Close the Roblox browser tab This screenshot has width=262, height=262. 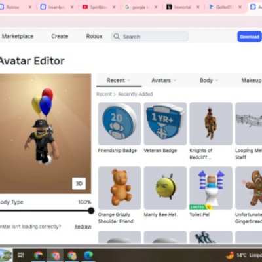(x=30, y=7)
